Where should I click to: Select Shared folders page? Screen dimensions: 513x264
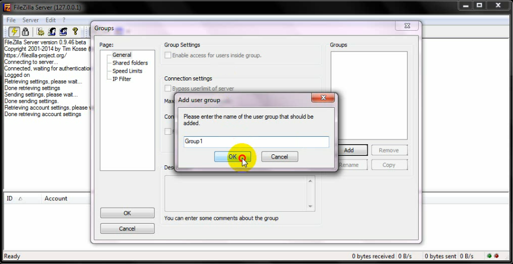coord(130,63)
